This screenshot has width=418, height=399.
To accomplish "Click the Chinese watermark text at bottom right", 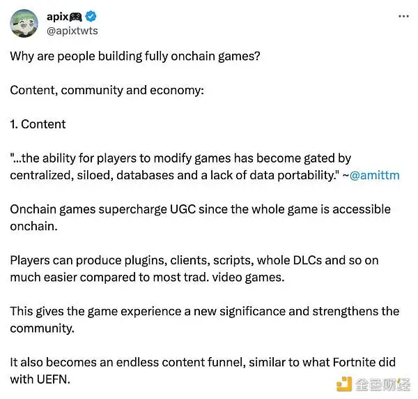I will point(382,384).
